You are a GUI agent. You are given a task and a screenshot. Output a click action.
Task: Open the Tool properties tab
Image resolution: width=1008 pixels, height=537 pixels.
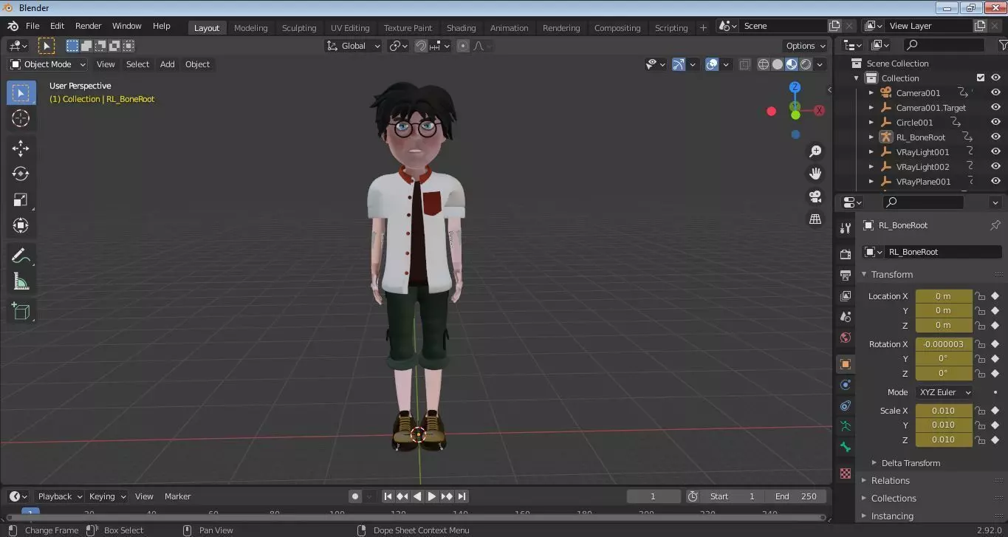tap(846, 228)
